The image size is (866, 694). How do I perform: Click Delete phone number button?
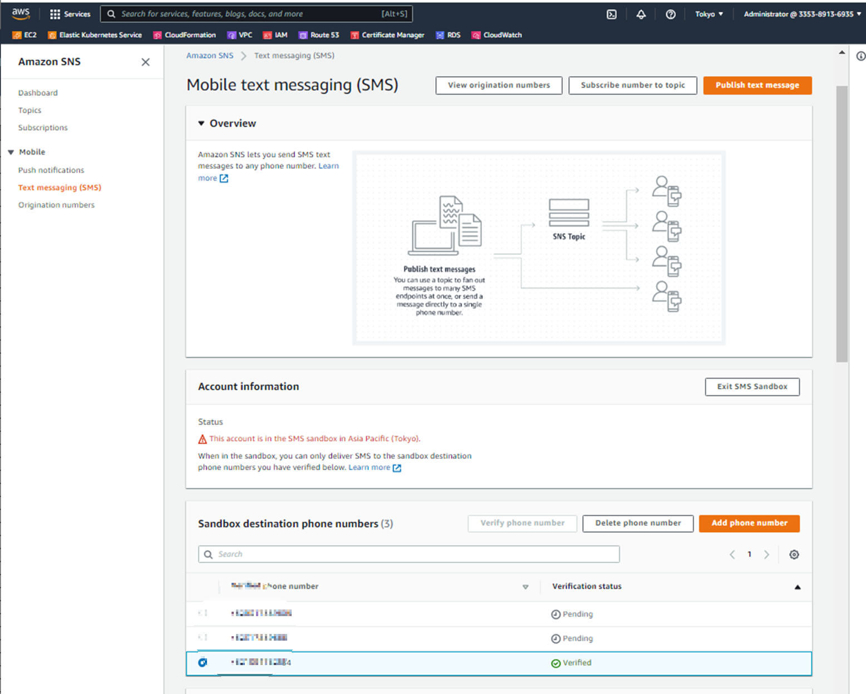(x=638, y=523)
